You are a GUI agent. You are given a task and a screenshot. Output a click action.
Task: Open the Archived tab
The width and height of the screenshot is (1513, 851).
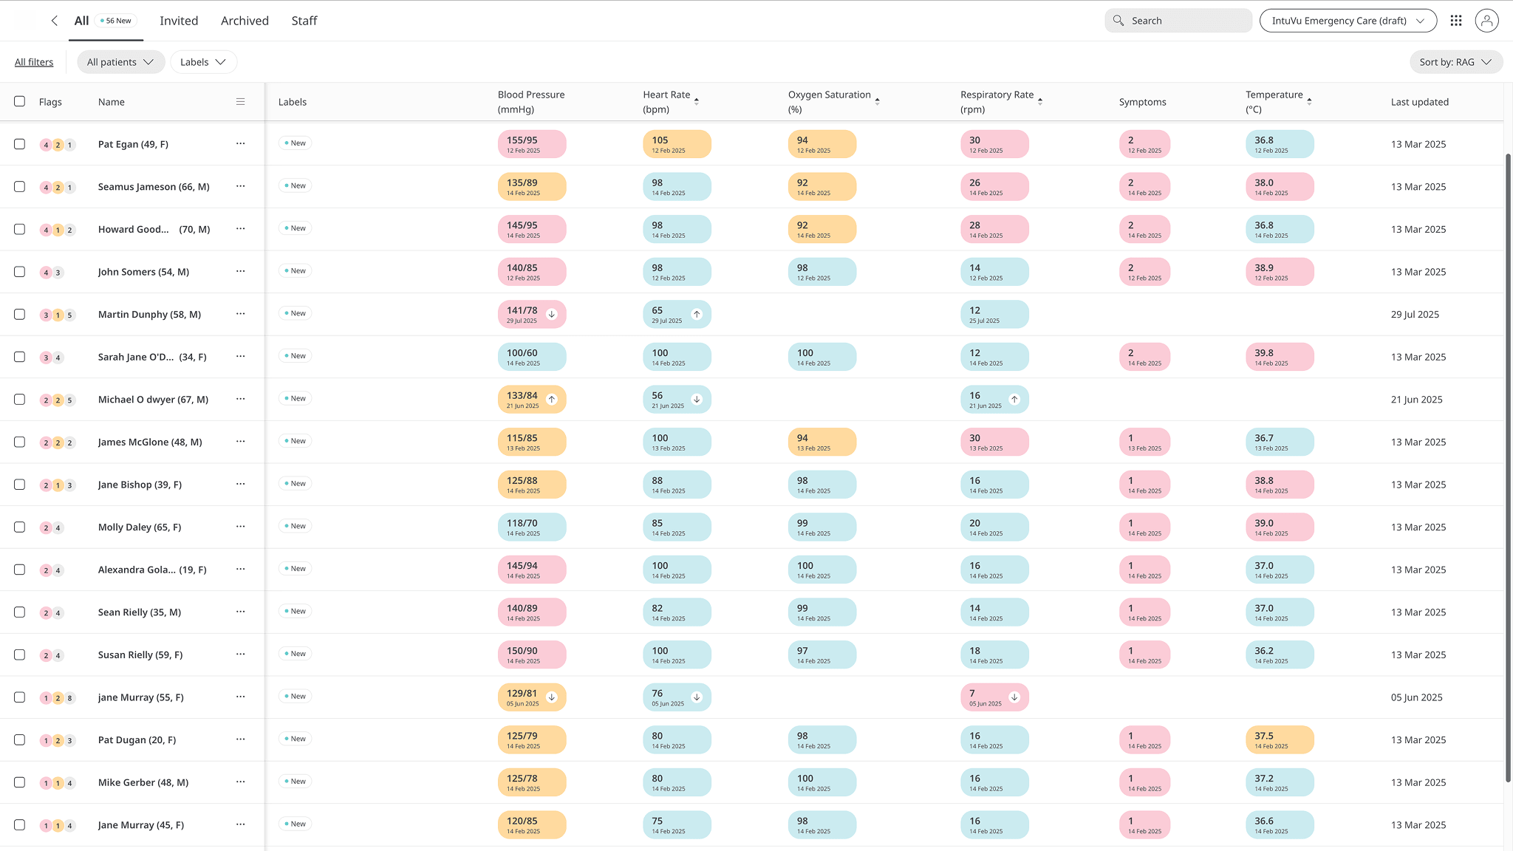coord(245,21)
